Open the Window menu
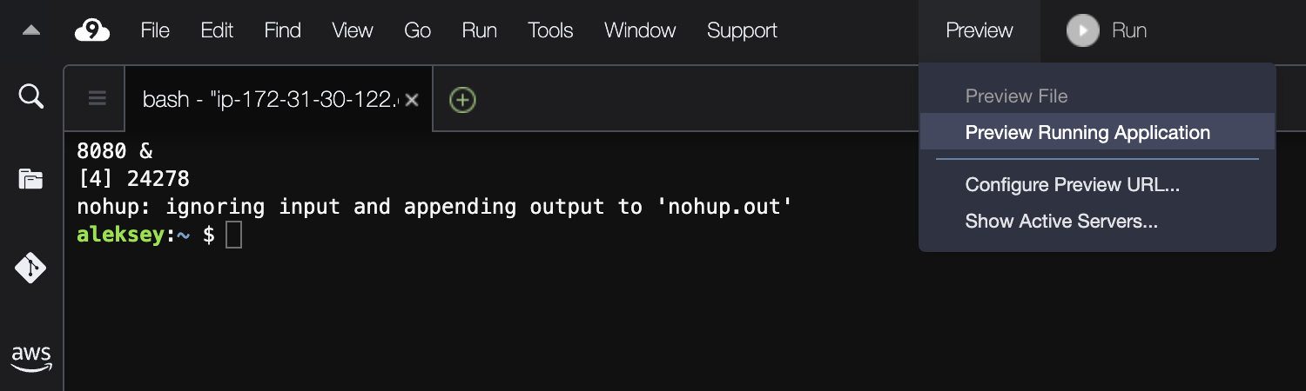The width and height of the screenshot is (1306, 391). coord(640,30)
